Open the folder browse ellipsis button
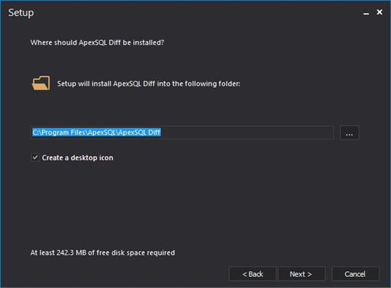 point(349,133)
